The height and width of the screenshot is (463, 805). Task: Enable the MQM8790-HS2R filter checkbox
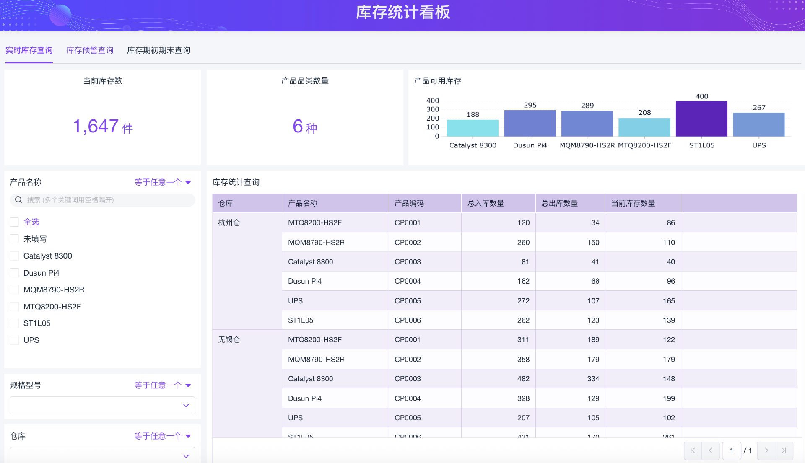(14, 290)
